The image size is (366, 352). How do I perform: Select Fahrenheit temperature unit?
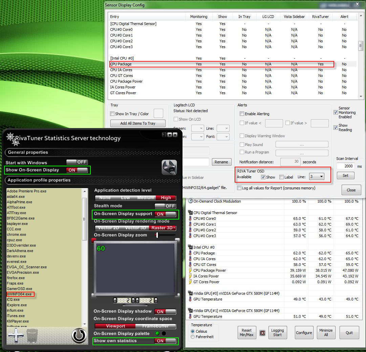tap(193, 337)
